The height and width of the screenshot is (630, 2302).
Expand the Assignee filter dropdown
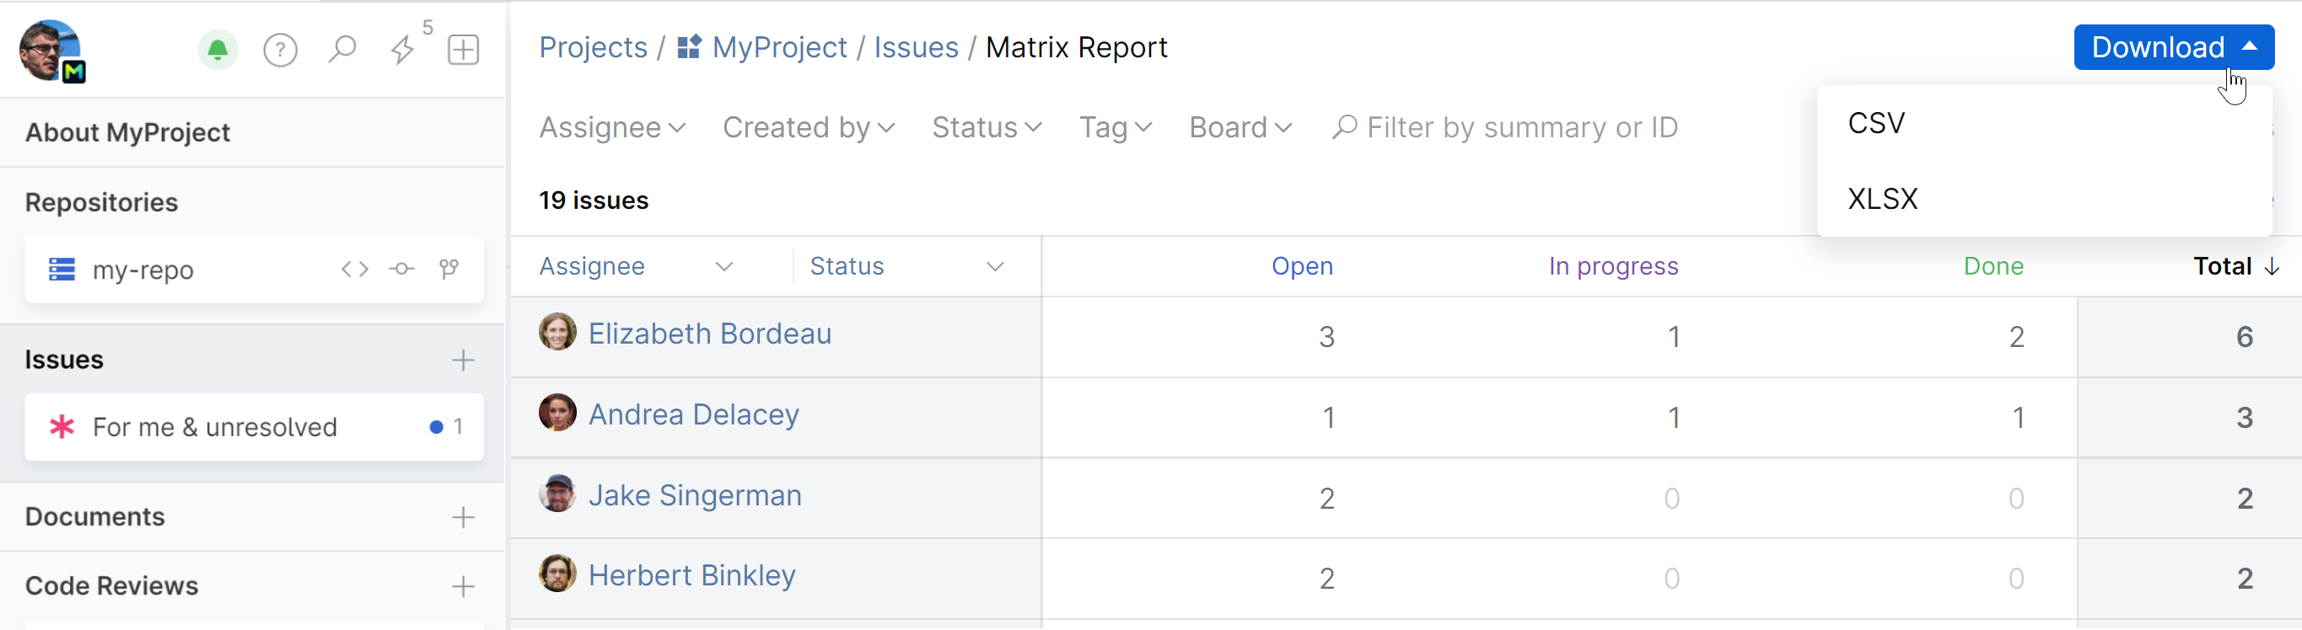612,128
